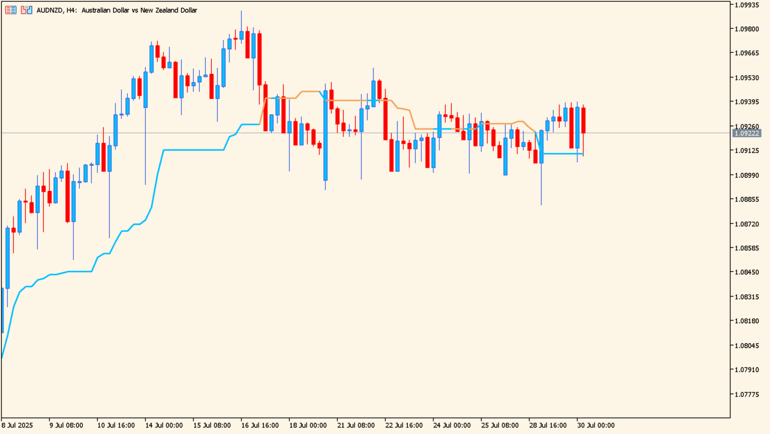Click the 1.09125 price scale label
The height and width of the screenshot is (434, 770).
coord(747,151)
